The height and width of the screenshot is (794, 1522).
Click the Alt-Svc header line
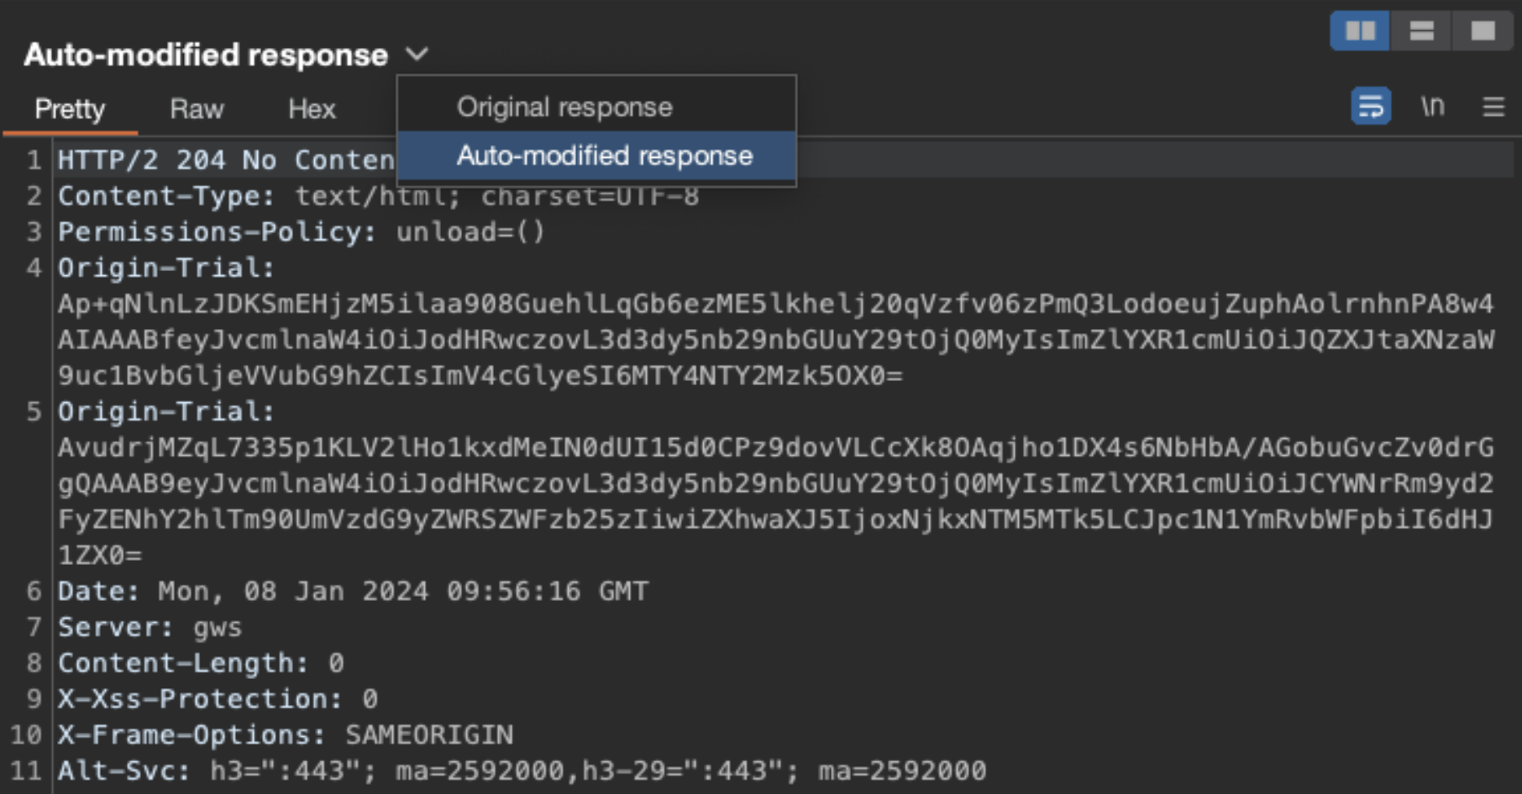(x=521, y=770)
